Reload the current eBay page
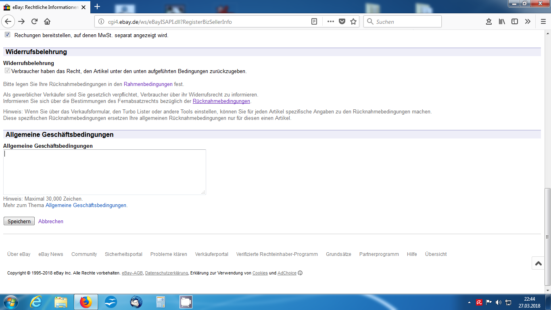The image size is (551, 310). 34,22
